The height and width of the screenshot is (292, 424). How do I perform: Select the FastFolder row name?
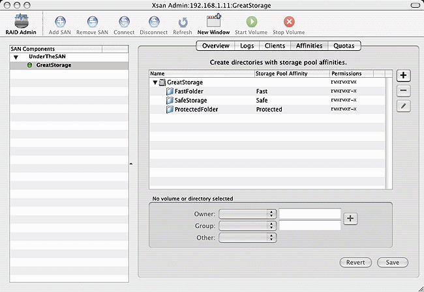coord(189,91)
